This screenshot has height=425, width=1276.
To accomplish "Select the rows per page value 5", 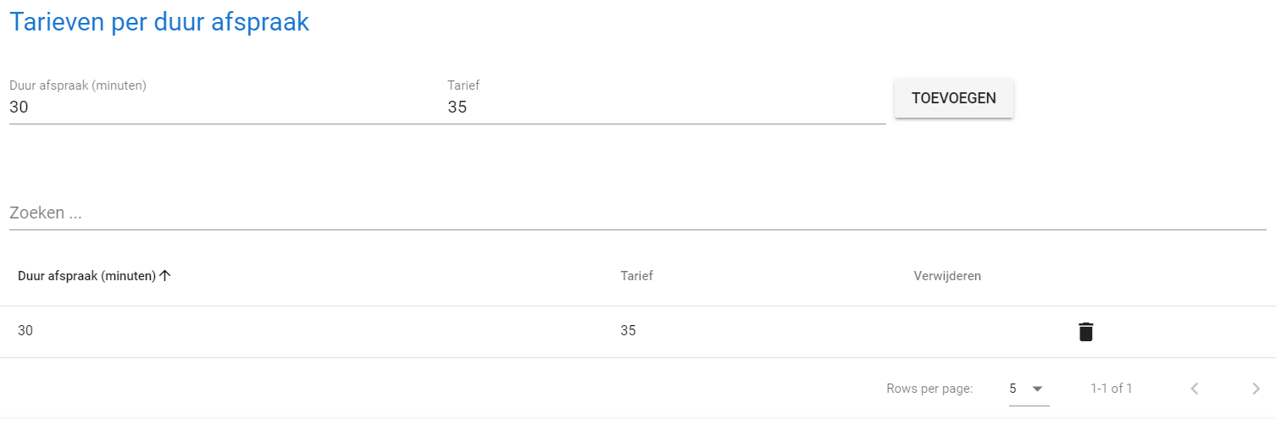I will [1013, 389].
